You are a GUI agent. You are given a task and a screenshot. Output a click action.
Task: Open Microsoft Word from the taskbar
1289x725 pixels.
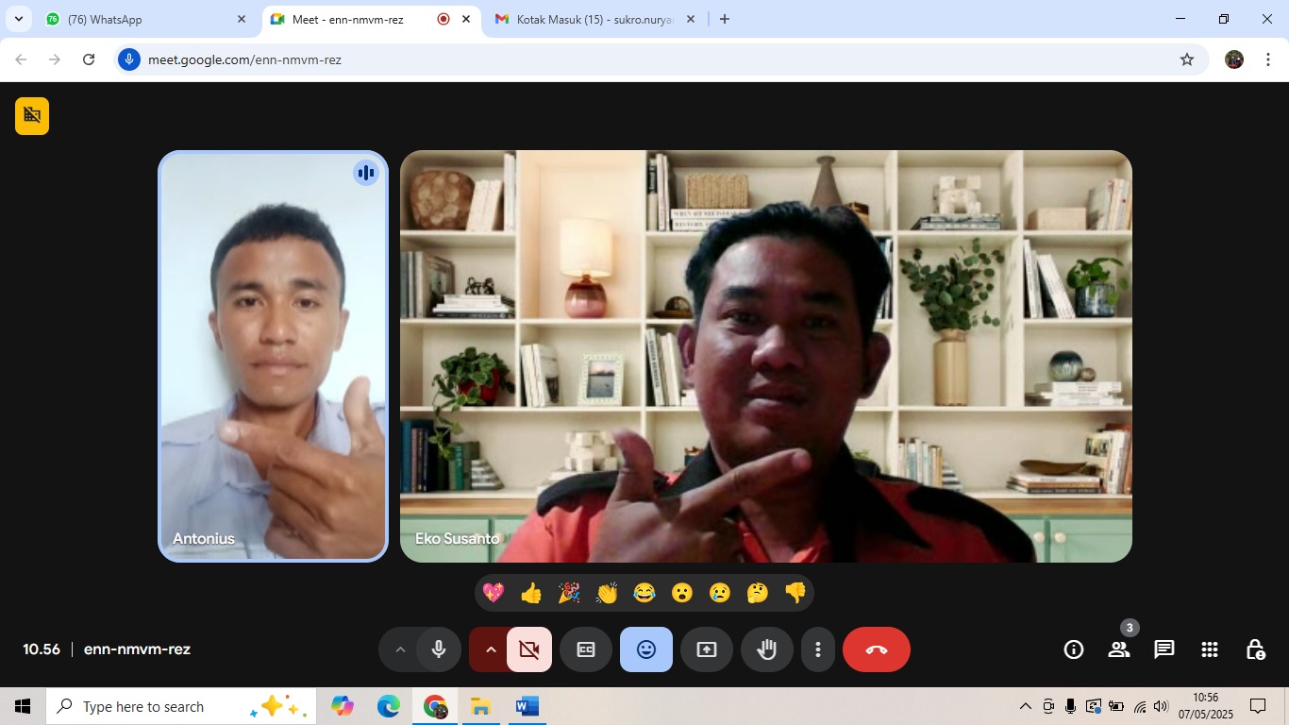click(527, 706)
